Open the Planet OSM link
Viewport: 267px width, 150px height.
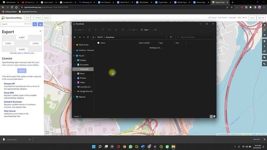pyautogui.click(x=9, y=93)
